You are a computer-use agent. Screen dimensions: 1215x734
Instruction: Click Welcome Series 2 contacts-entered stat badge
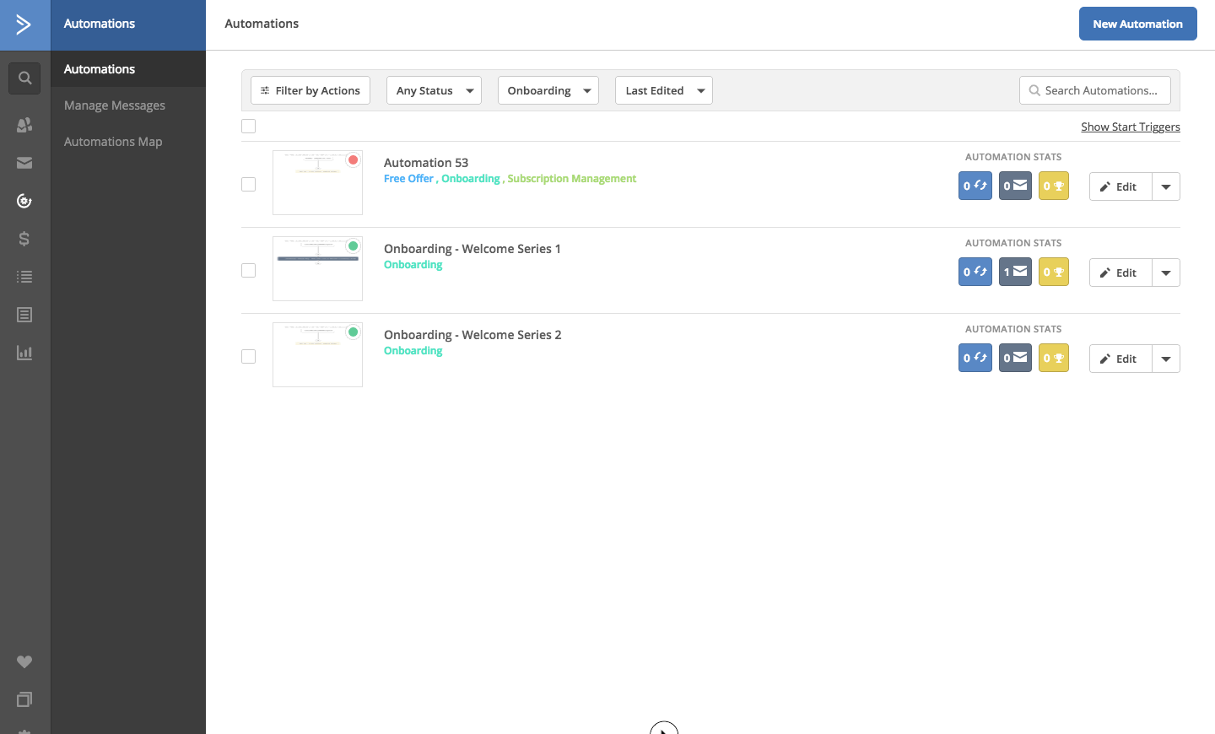click(x=975, y=359)
